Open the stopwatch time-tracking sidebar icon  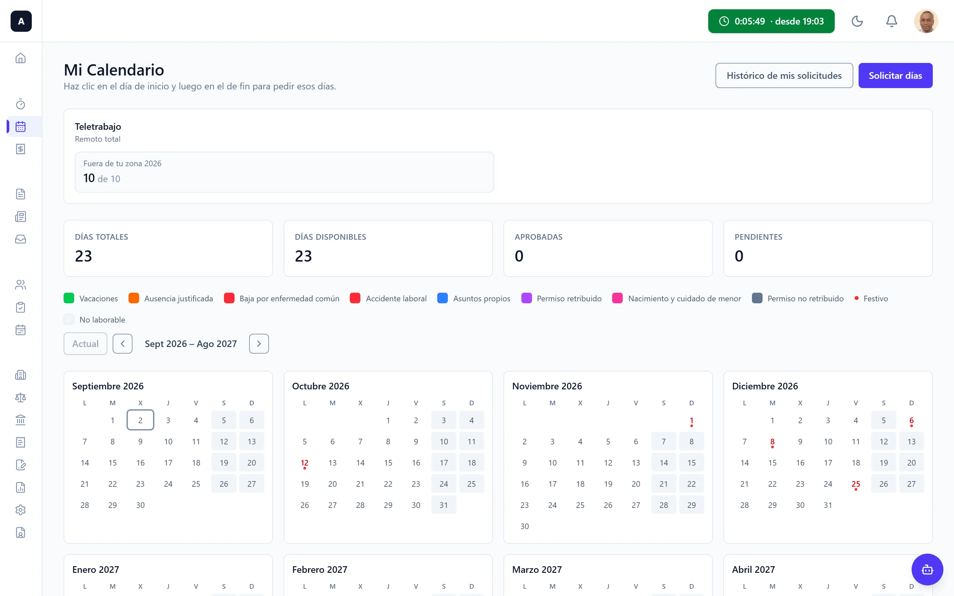(x=21, y=104)
